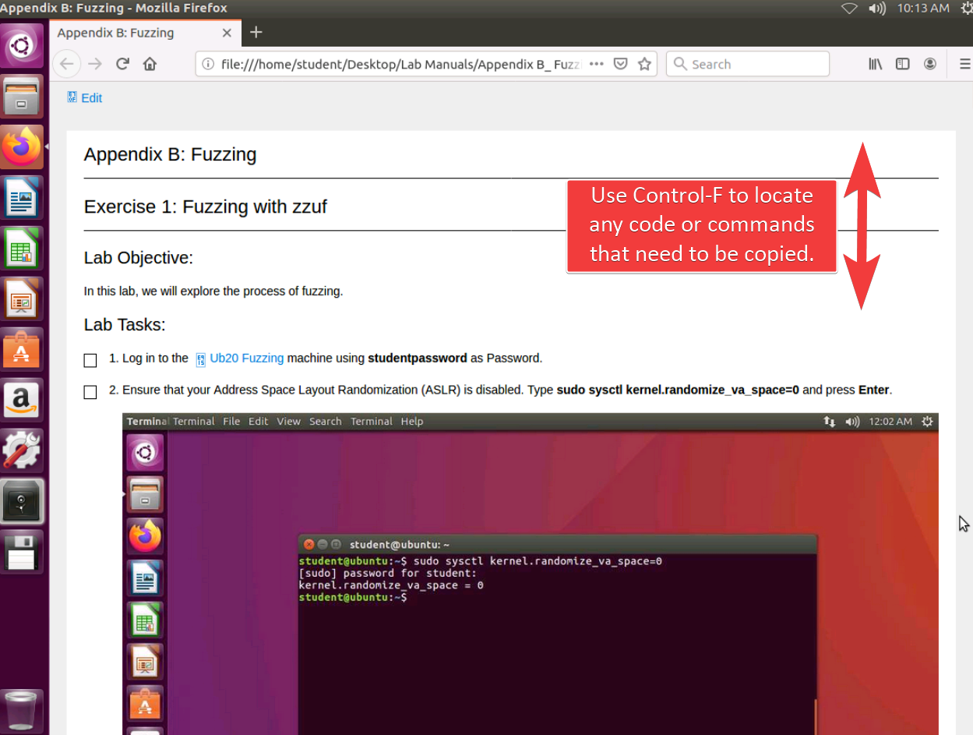973x735 pixels.
Task: Open the Firefox account icon
Action: click(x=929, y=64)
